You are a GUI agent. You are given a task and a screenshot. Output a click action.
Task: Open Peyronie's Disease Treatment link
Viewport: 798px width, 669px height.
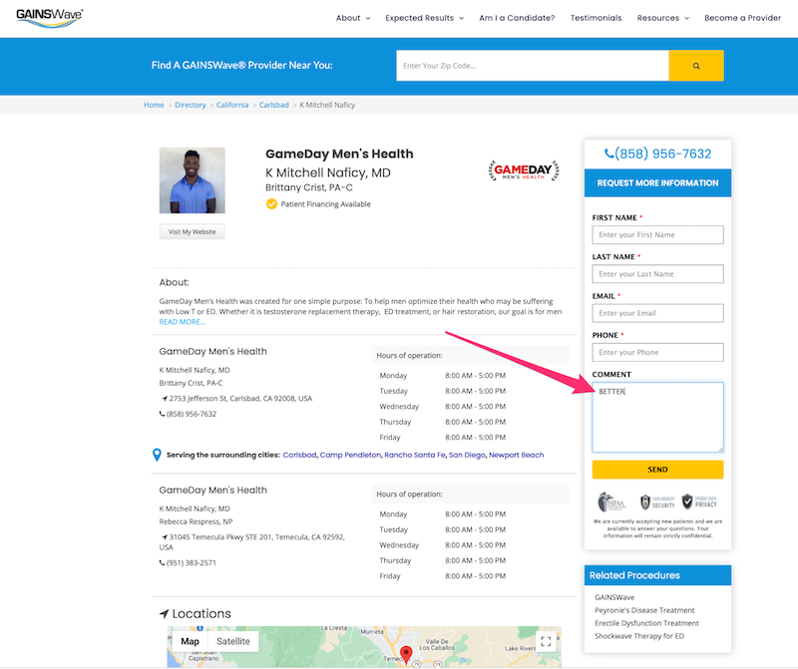(x=644, y=610)
